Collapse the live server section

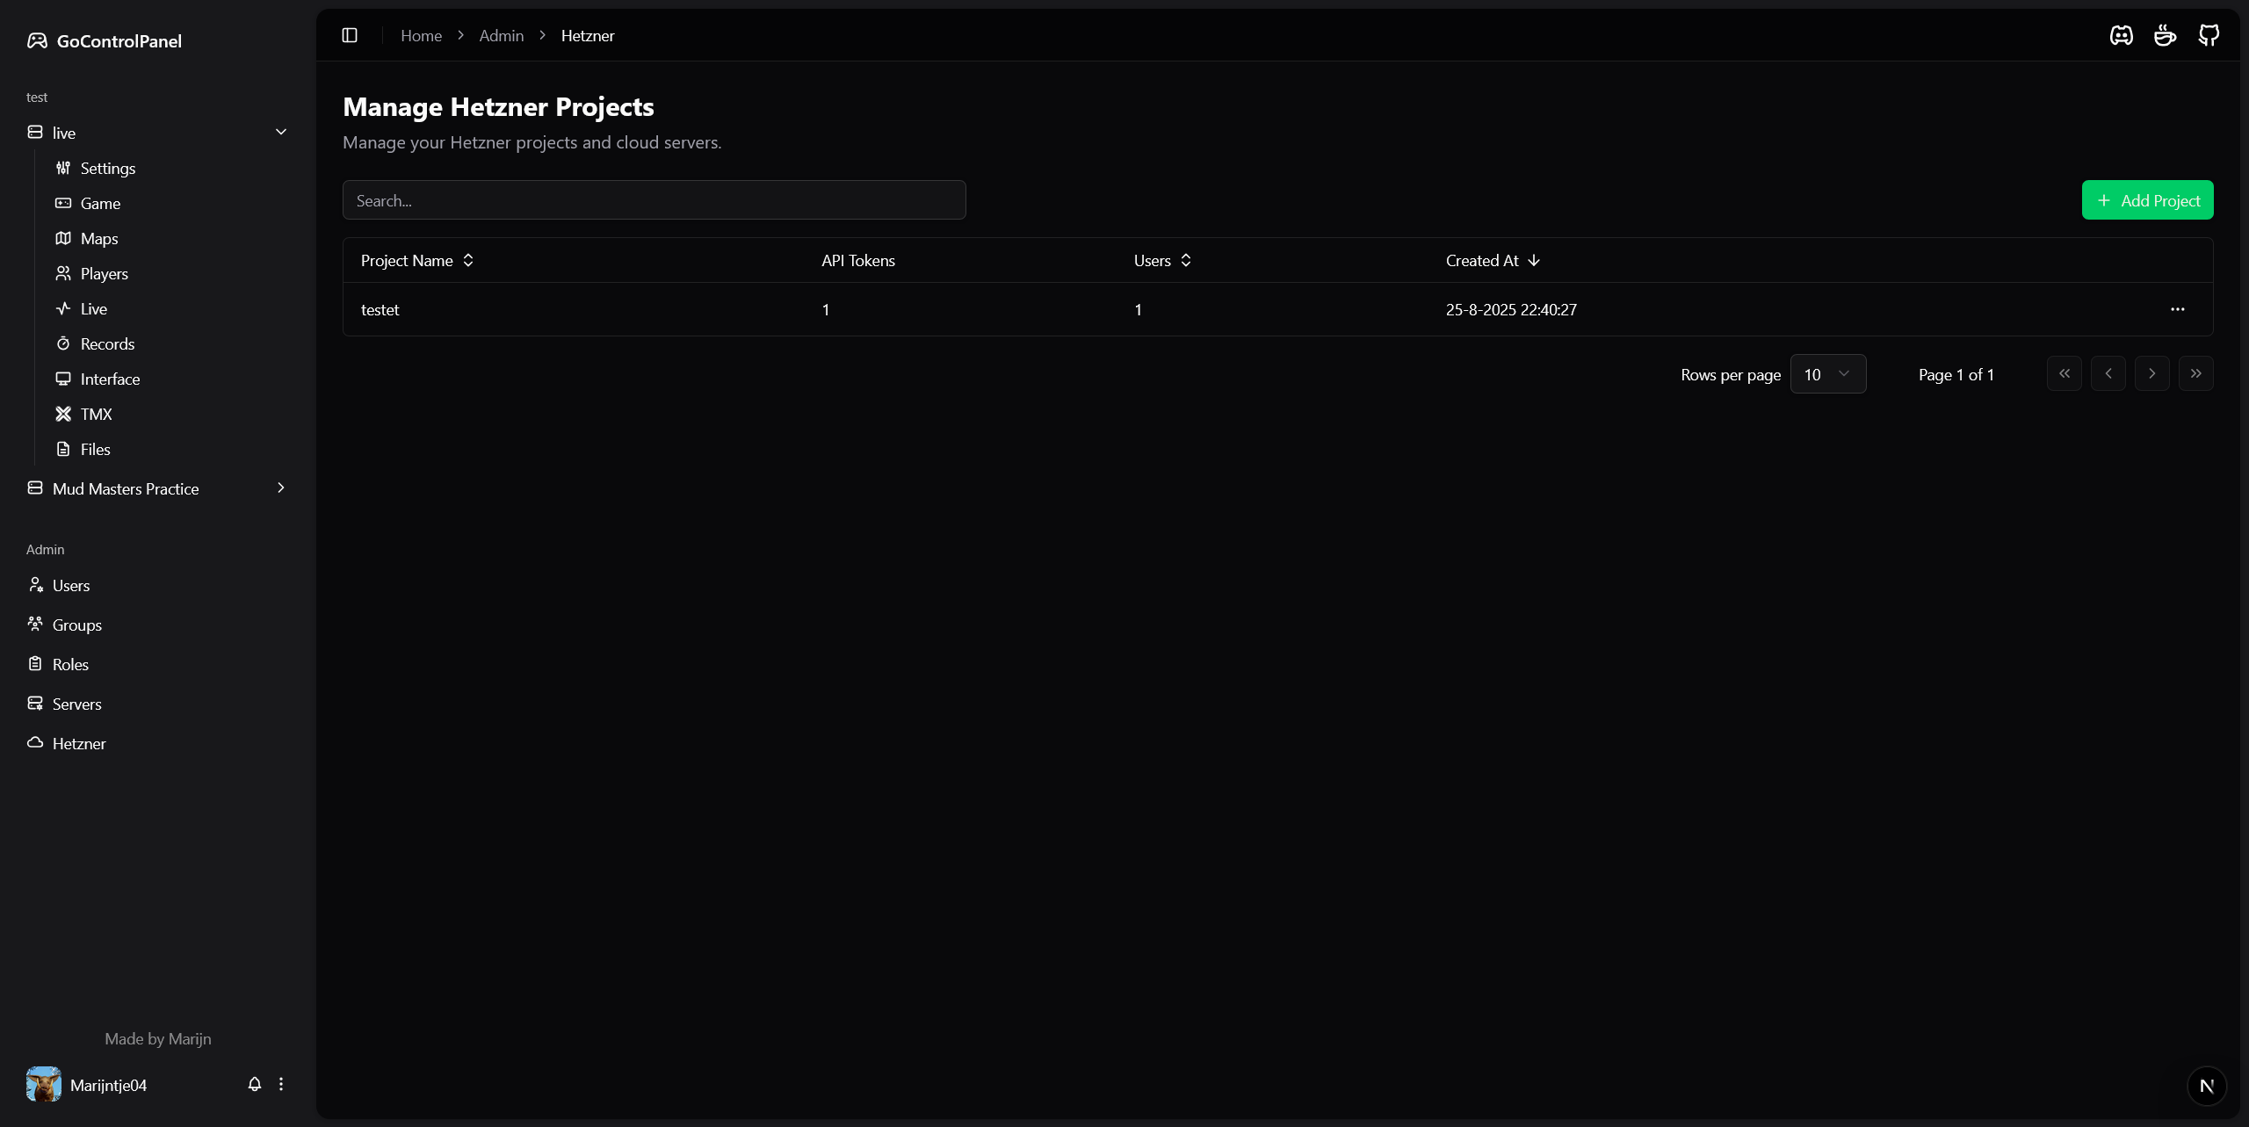click(281, 132)
